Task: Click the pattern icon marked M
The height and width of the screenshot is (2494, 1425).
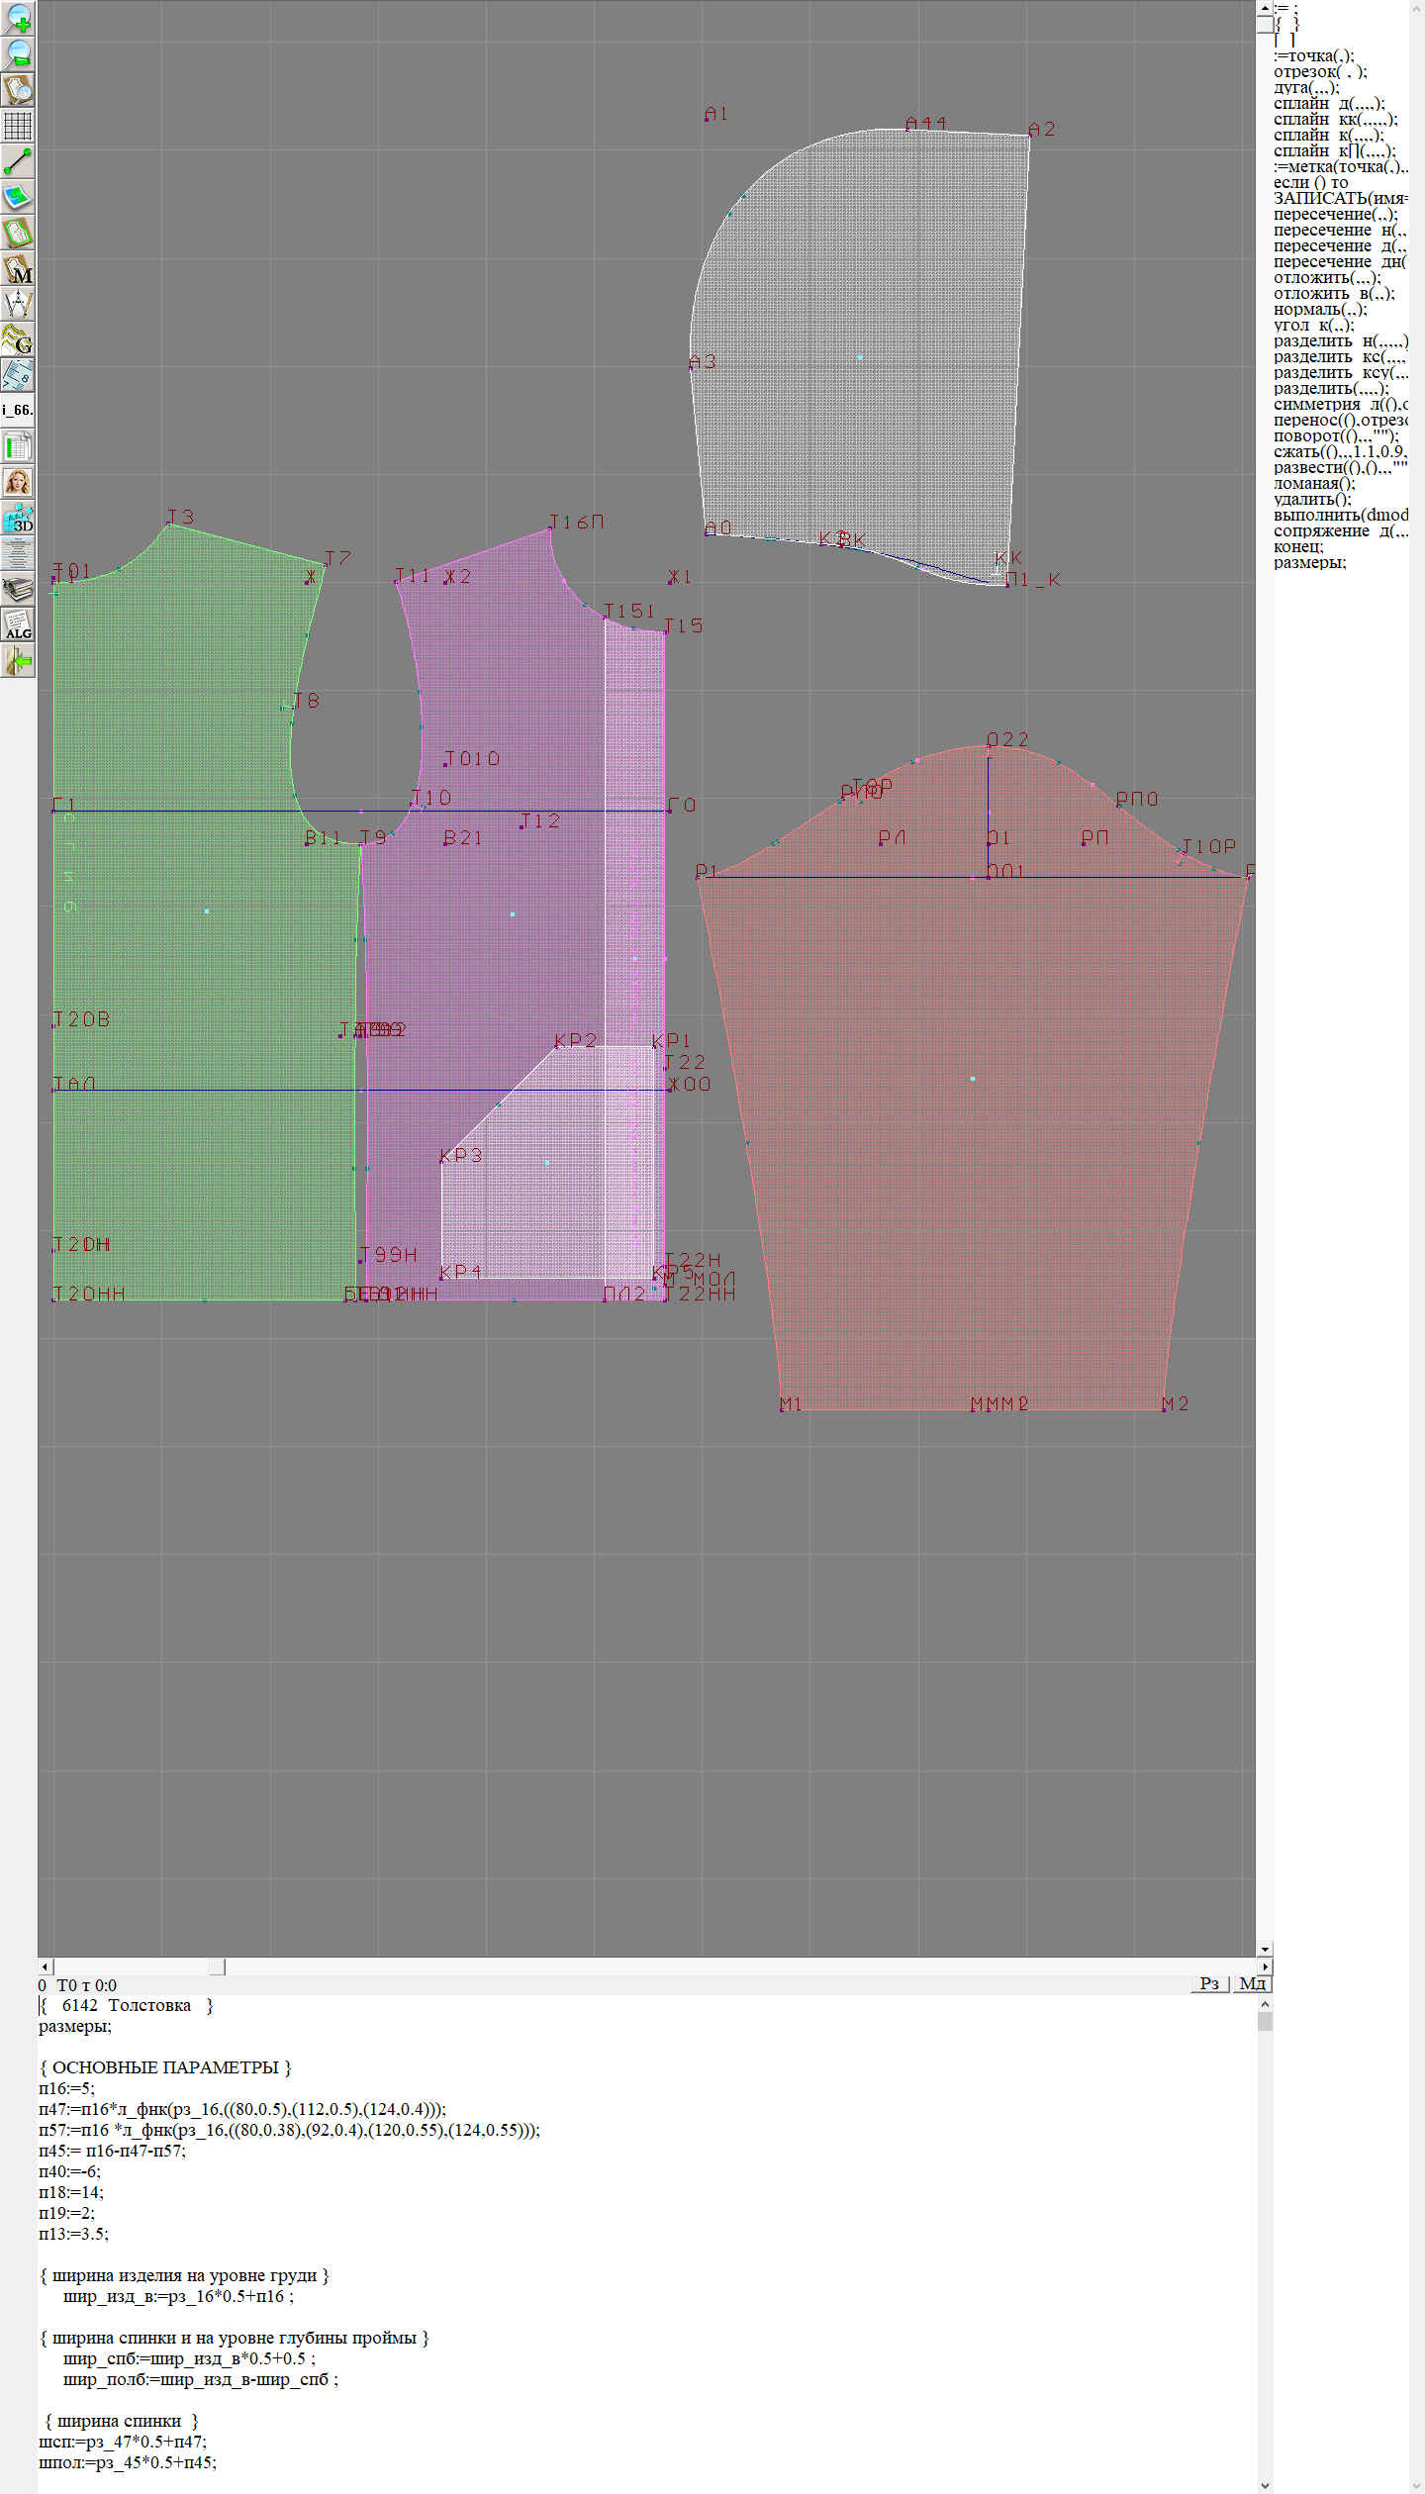Action: click(x=18, y=268)
